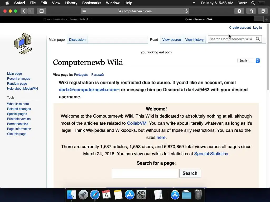Open the Printable version link
The width and height of the screenshot is (270, 202).
click(x=19, y=119)
